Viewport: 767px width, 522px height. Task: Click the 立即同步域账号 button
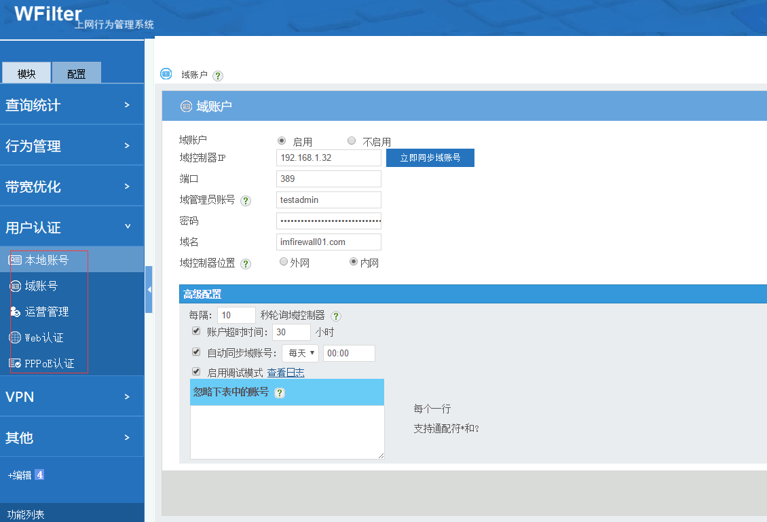430,157
